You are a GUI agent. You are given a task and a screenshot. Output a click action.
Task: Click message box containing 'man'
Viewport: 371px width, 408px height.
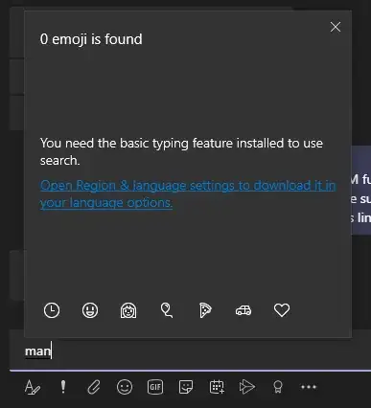click(x=190, y=351)
